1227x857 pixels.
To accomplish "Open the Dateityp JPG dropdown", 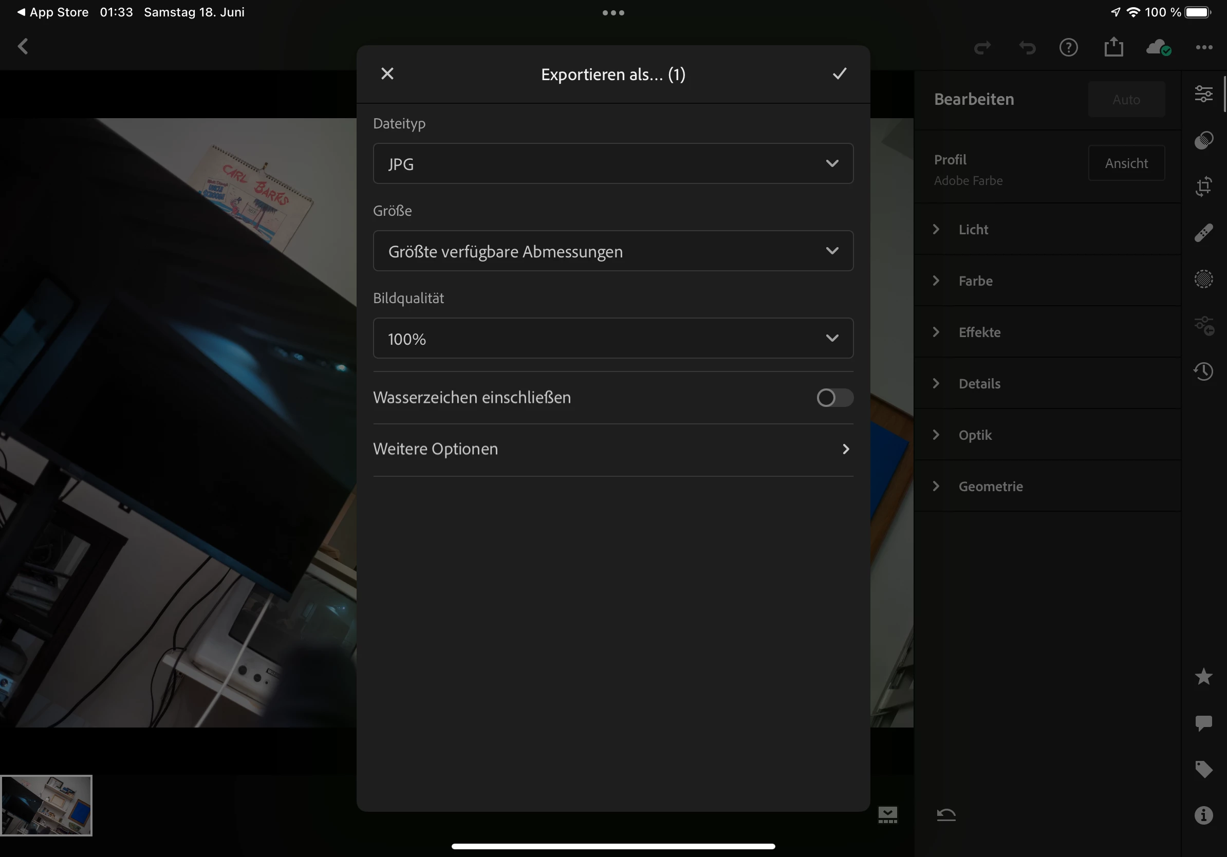I will (613, 163).
